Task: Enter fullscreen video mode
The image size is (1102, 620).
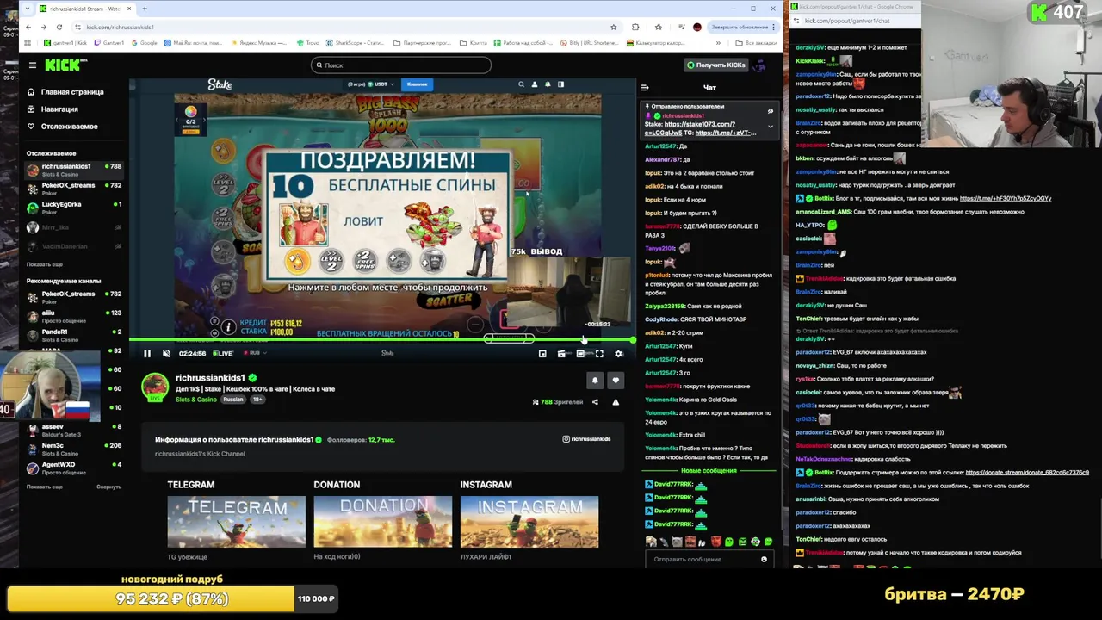Action: 599,353
